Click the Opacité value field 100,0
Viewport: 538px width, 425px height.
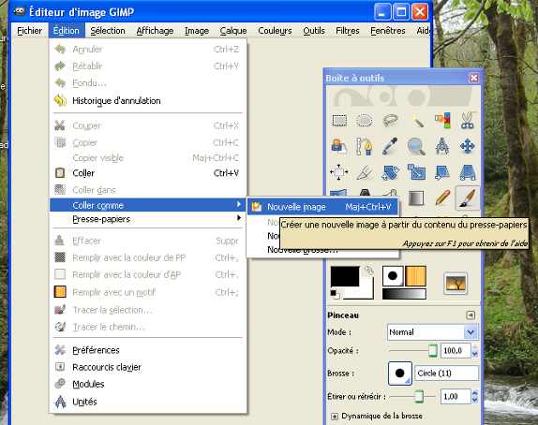456,351
